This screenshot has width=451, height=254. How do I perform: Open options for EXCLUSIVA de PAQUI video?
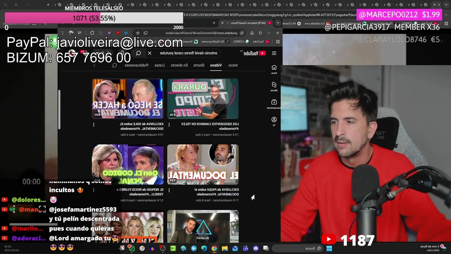tap(169, 190)
